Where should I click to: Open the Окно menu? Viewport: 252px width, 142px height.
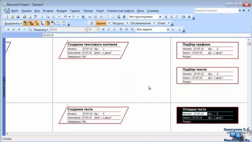click(x=141, y=11)
